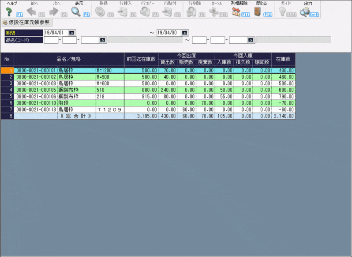Open the first 品名 code lookup arrow
352x257 pixels.
102,40
